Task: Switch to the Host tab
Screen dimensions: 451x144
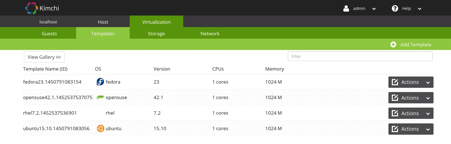Action: tap(103, 22)
